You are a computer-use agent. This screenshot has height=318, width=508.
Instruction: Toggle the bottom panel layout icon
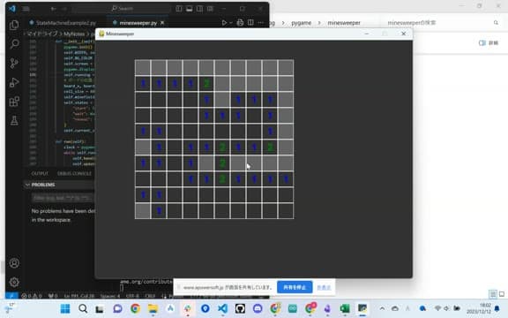190,9
